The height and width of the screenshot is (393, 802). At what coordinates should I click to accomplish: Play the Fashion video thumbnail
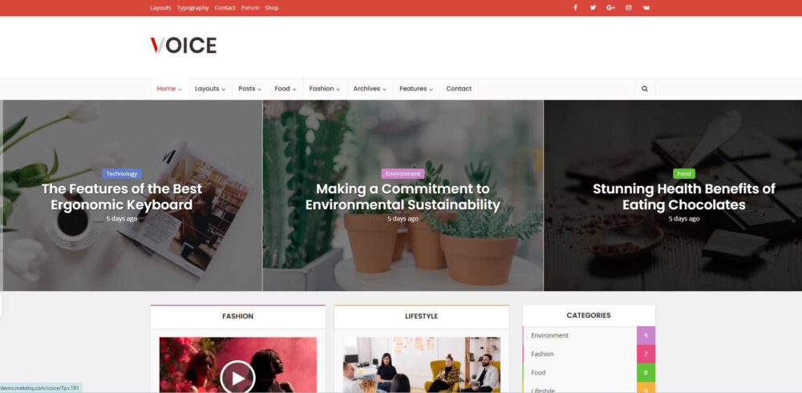(x=237, y=375)
